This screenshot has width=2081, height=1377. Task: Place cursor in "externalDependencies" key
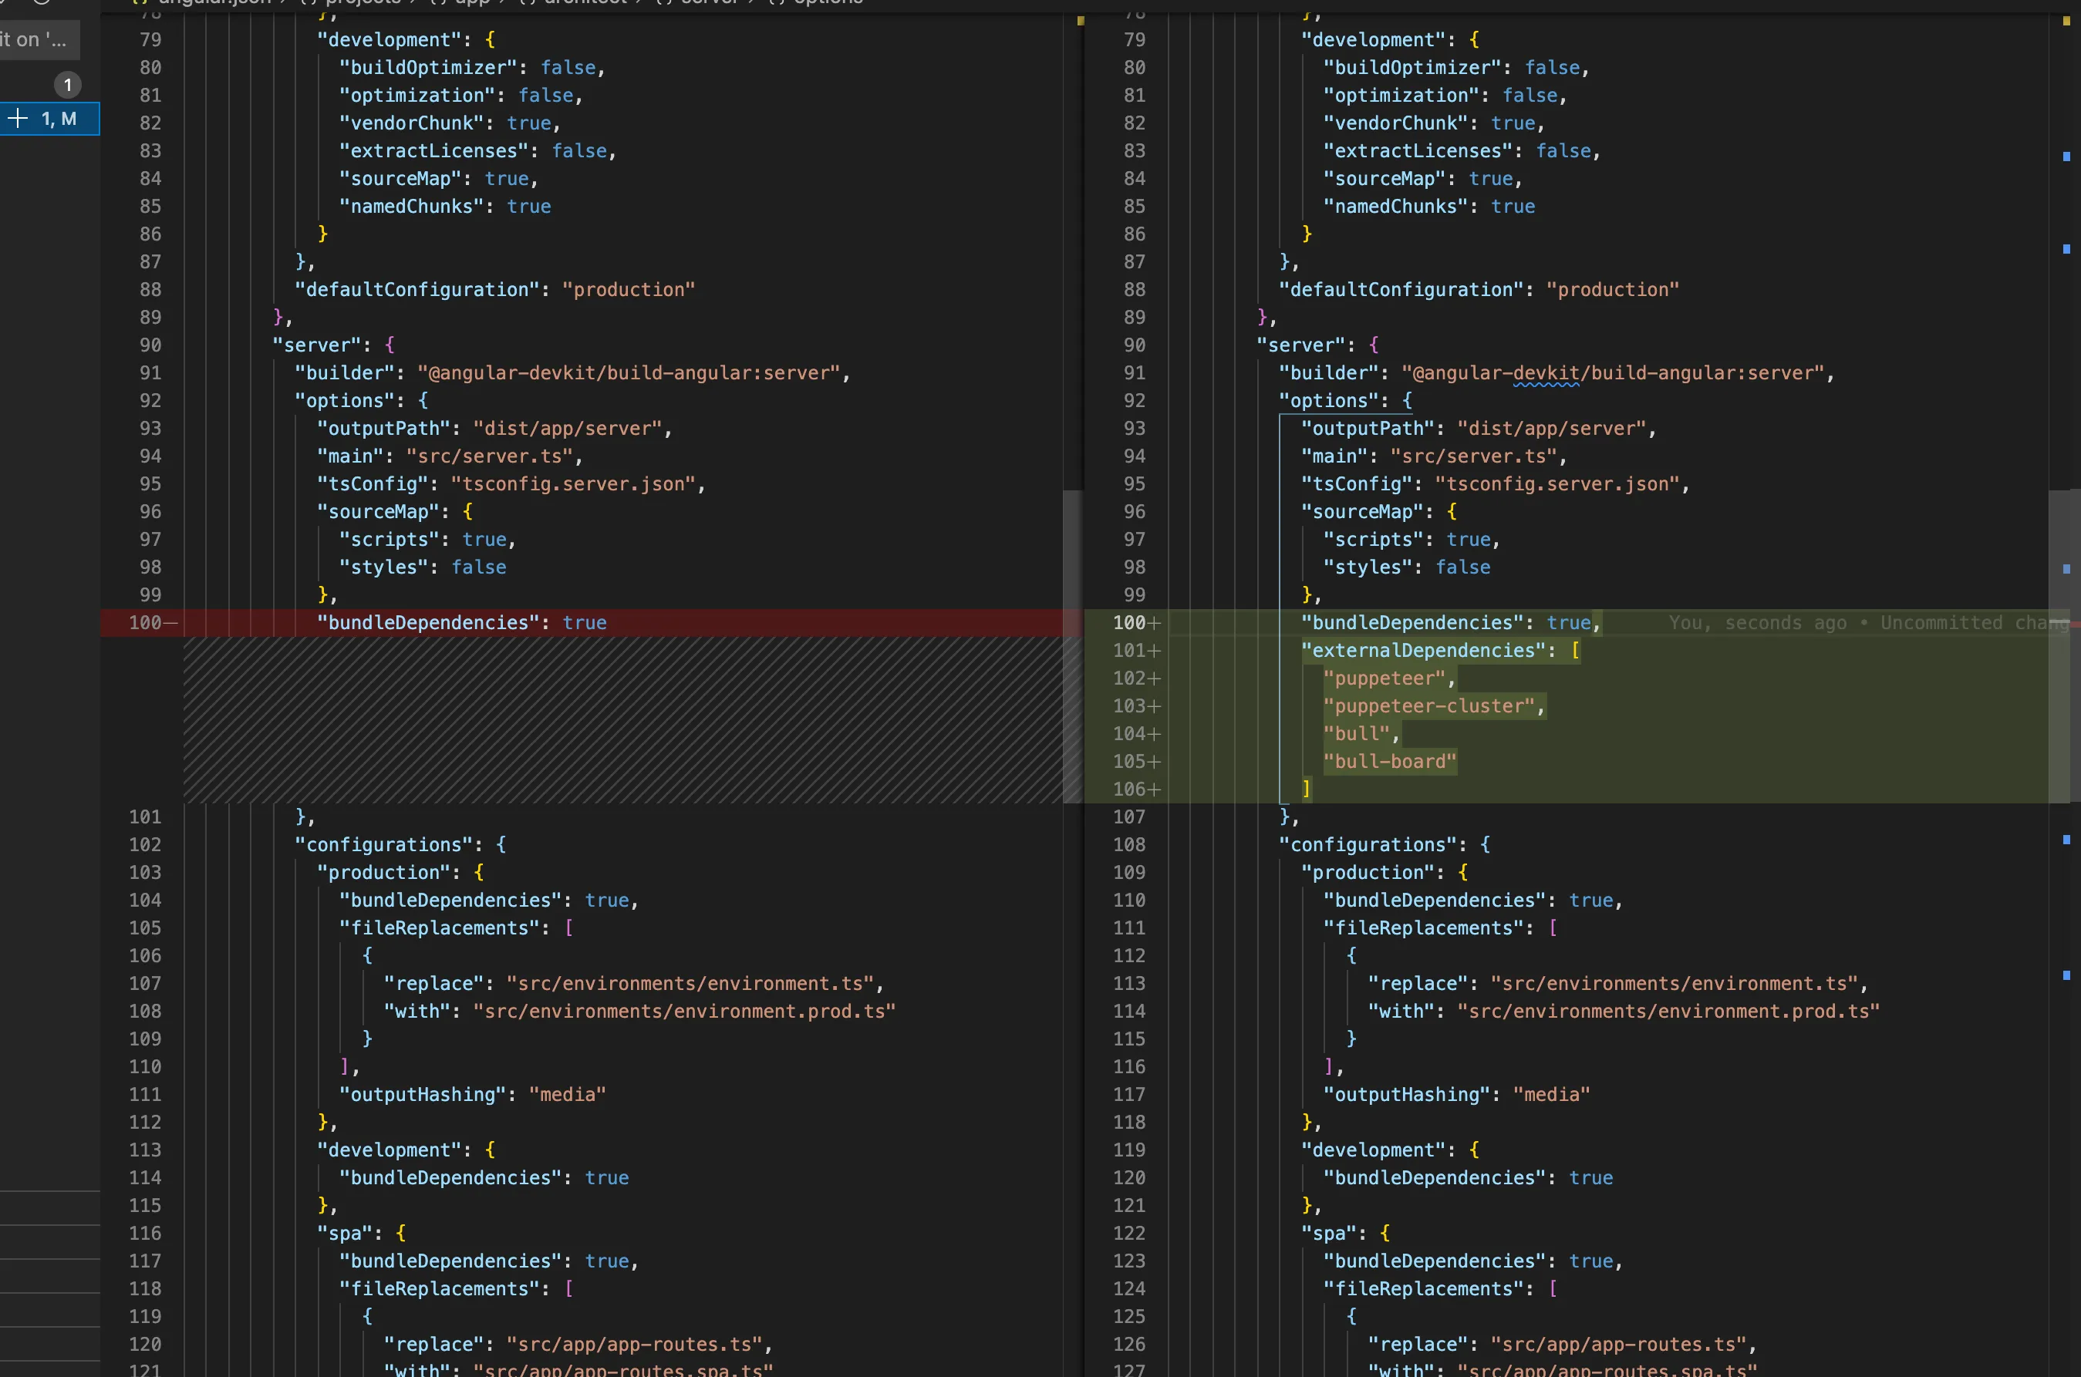[x=1423, y=651]
